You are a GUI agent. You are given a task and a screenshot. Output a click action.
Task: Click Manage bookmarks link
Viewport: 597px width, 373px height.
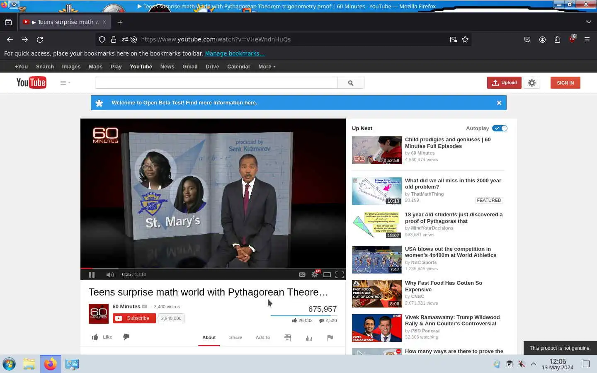pos(235,53)
